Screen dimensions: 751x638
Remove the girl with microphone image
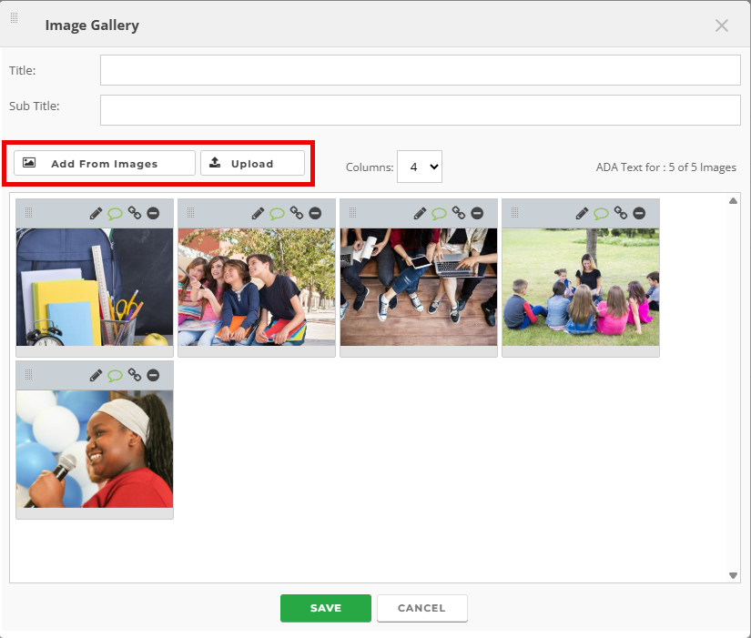click(153, 375)
